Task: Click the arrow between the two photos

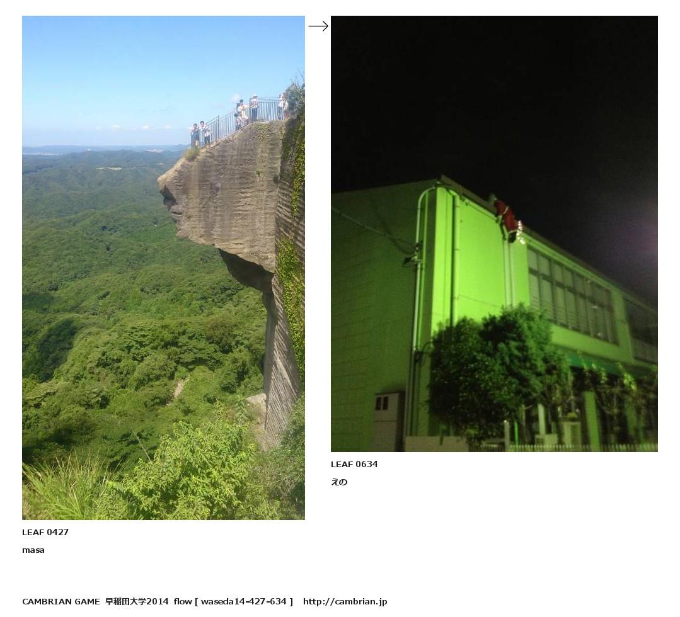Action: point(318,26)
